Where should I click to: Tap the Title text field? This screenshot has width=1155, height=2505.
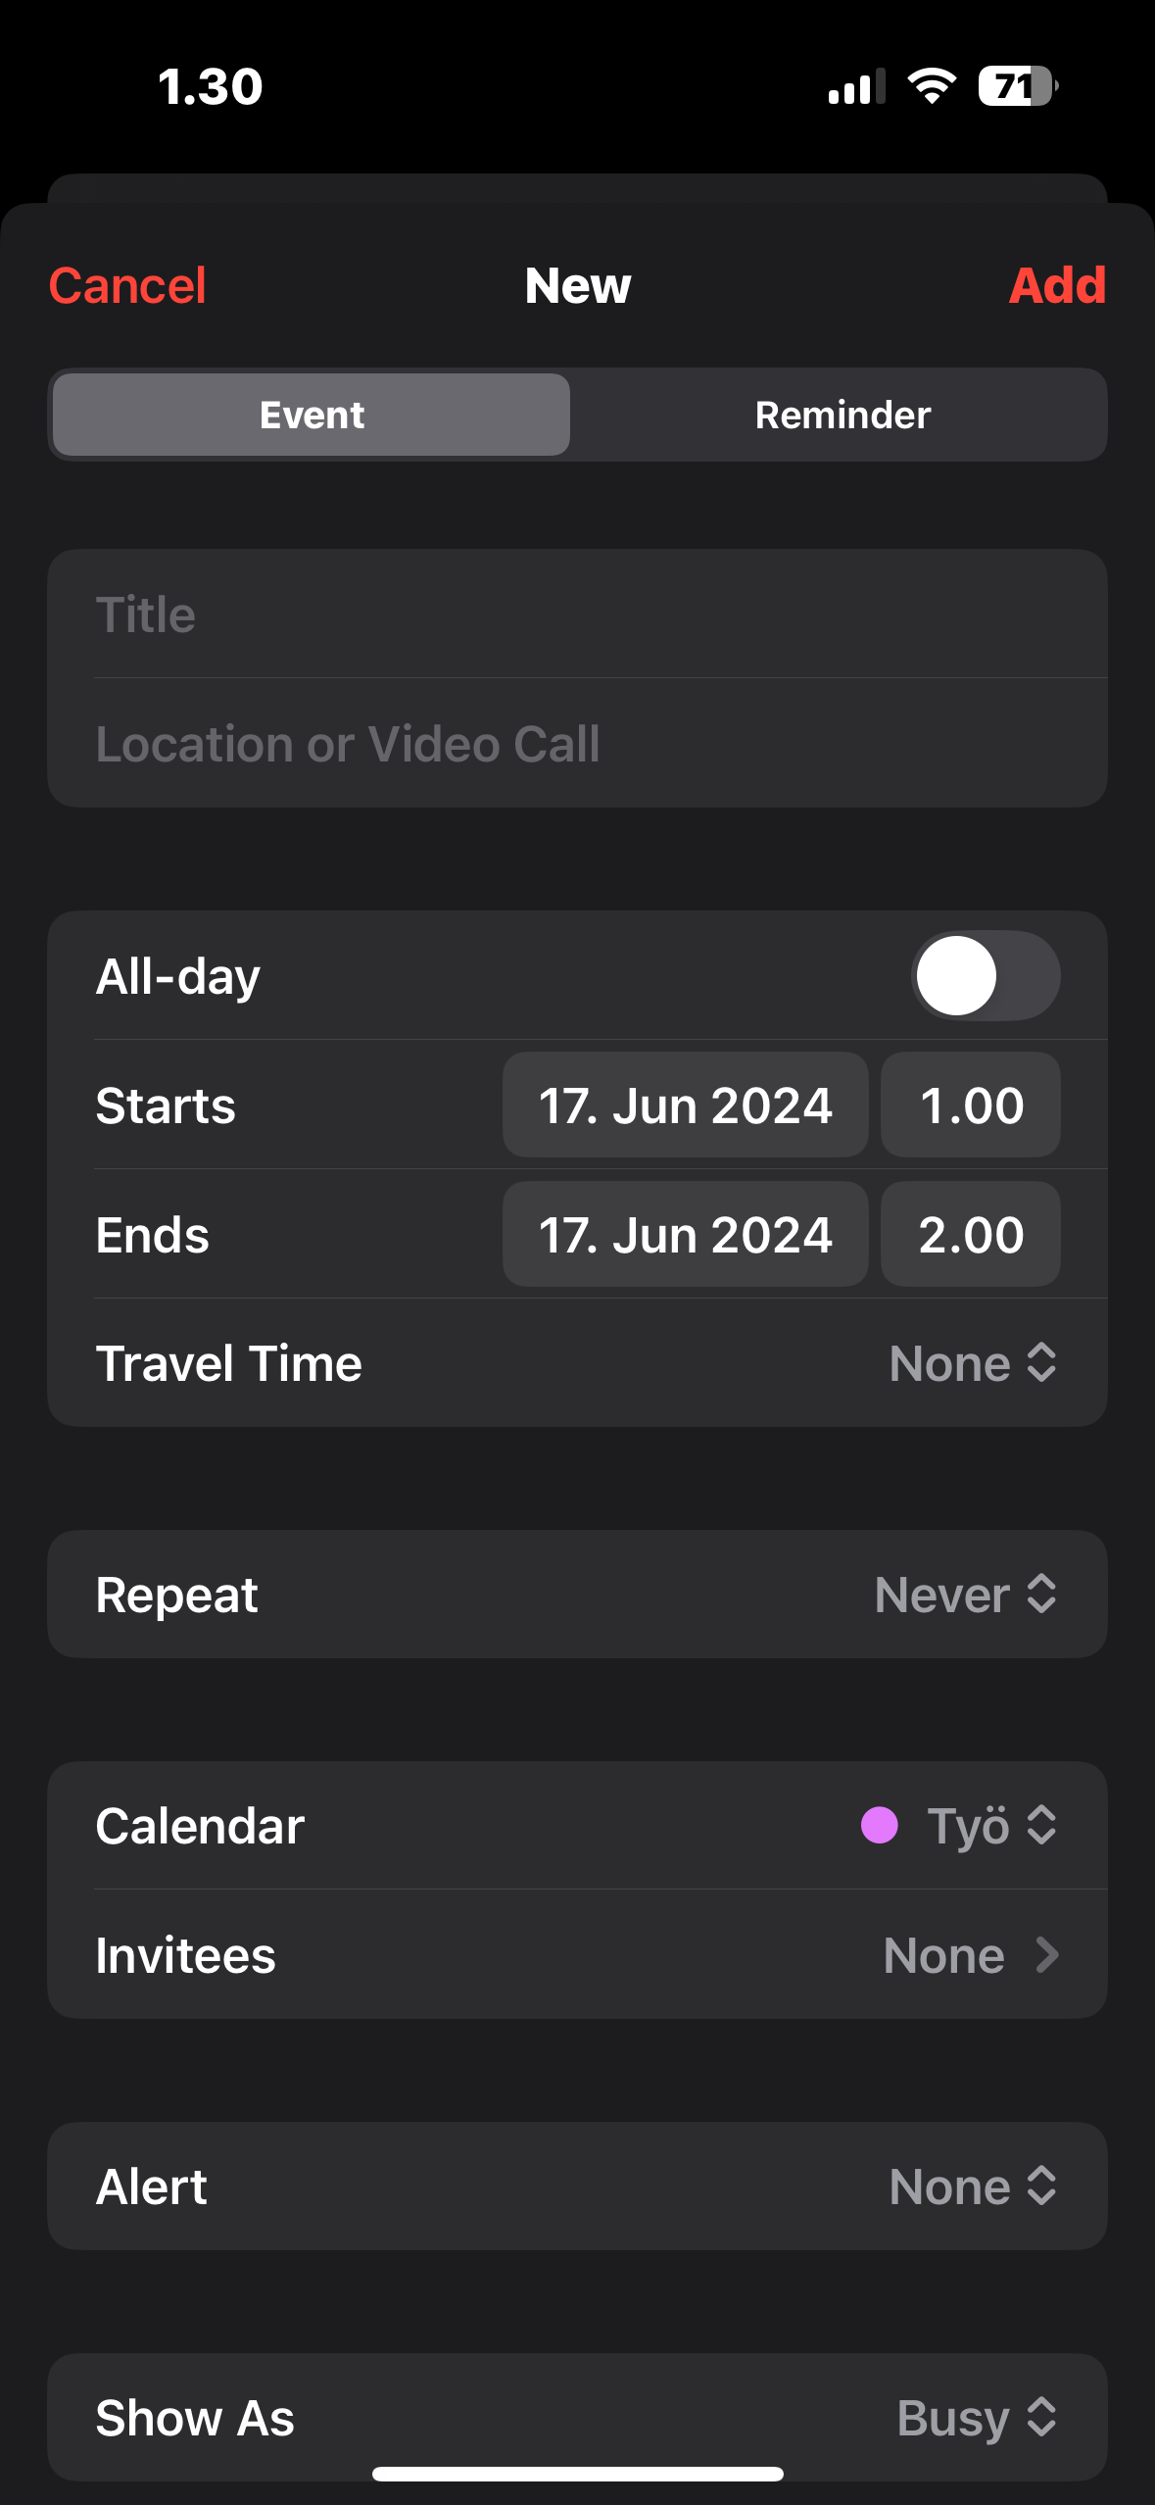click(x=578, y=614)
